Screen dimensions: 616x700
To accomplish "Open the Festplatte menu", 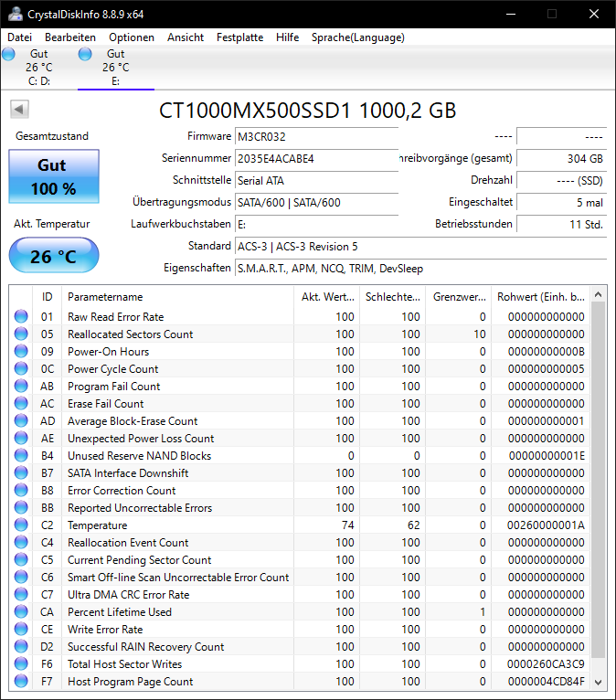I will click(239, 37).
